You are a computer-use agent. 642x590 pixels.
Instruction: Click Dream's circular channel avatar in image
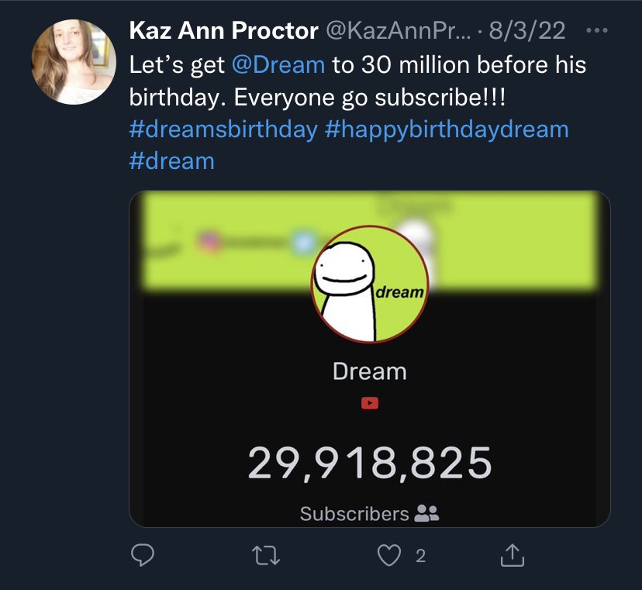[x=370, y=284]
